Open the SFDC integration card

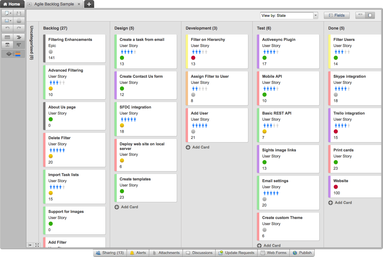pos(135,107)
